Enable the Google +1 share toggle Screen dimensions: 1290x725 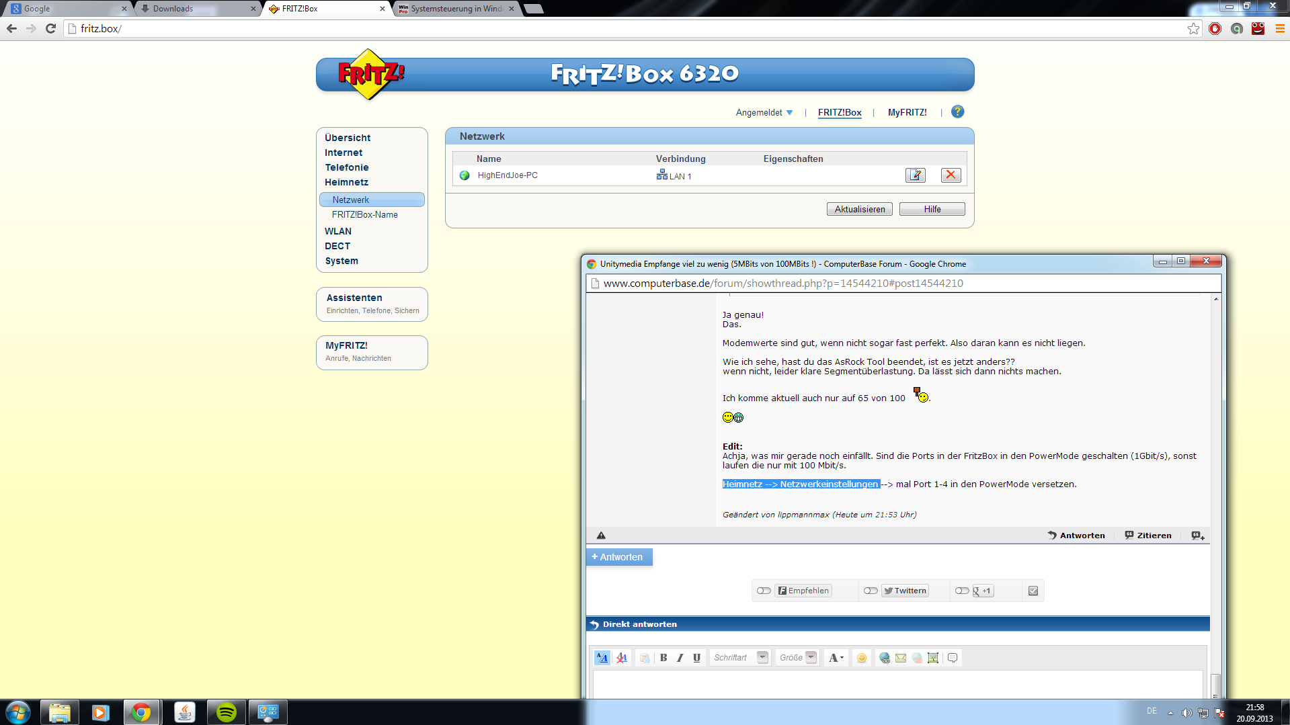tap(962, 591)
